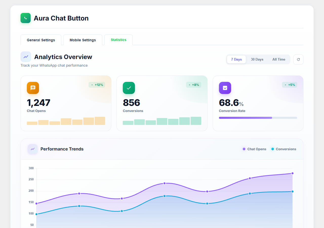The width and height of the screenshot is (324, 228).
Task: Open the General Settings tab
Action: coord(41,40)
